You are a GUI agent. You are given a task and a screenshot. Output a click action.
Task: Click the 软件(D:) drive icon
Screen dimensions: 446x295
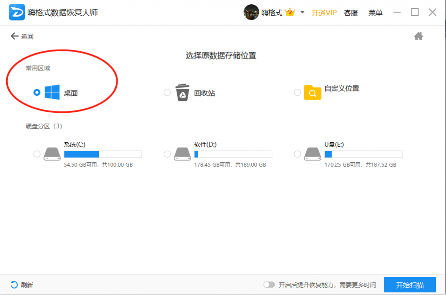[x=182, y=154]
